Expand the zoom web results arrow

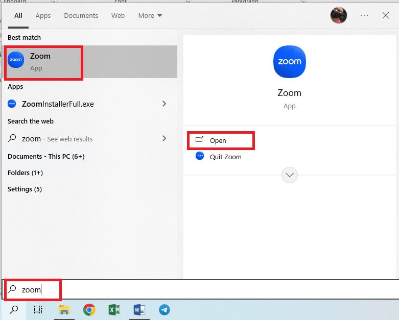point(164,138)
